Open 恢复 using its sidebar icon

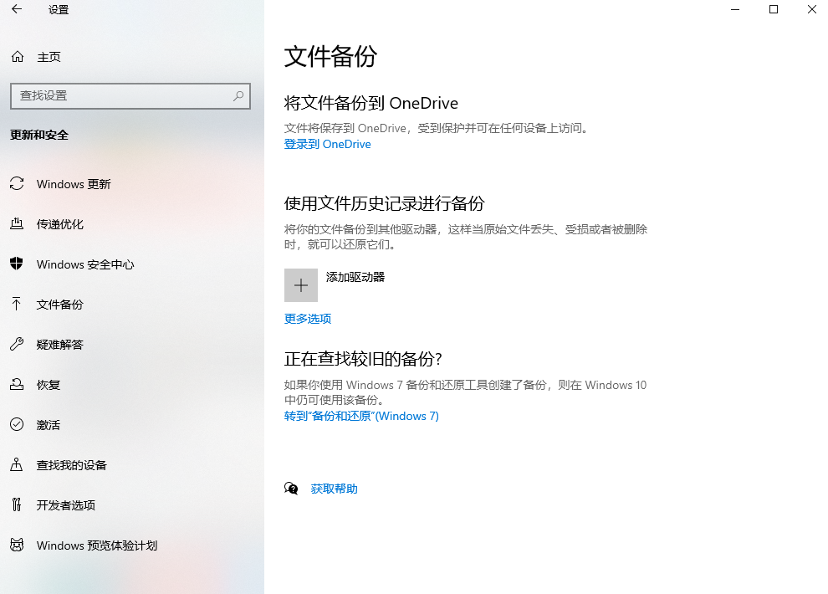click(x=17, y=385)
